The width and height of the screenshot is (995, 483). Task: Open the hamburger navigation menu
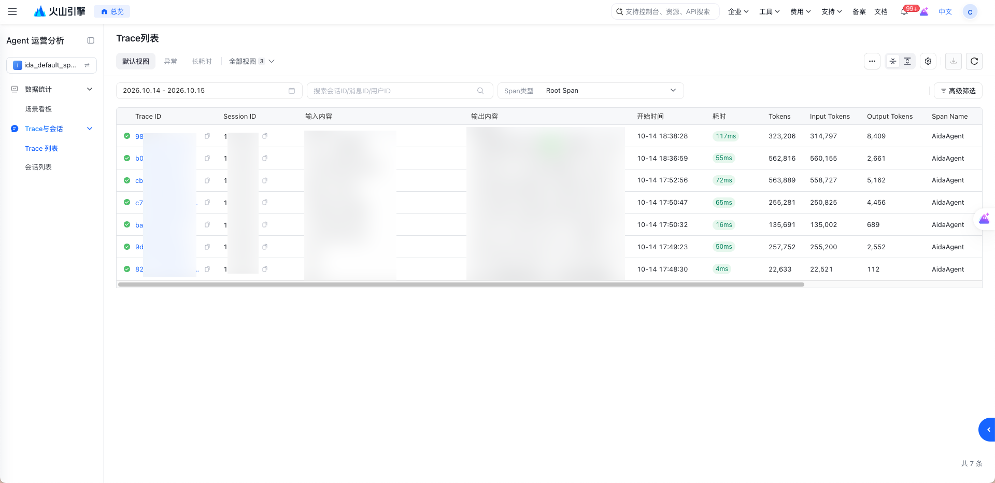point(12,11)
